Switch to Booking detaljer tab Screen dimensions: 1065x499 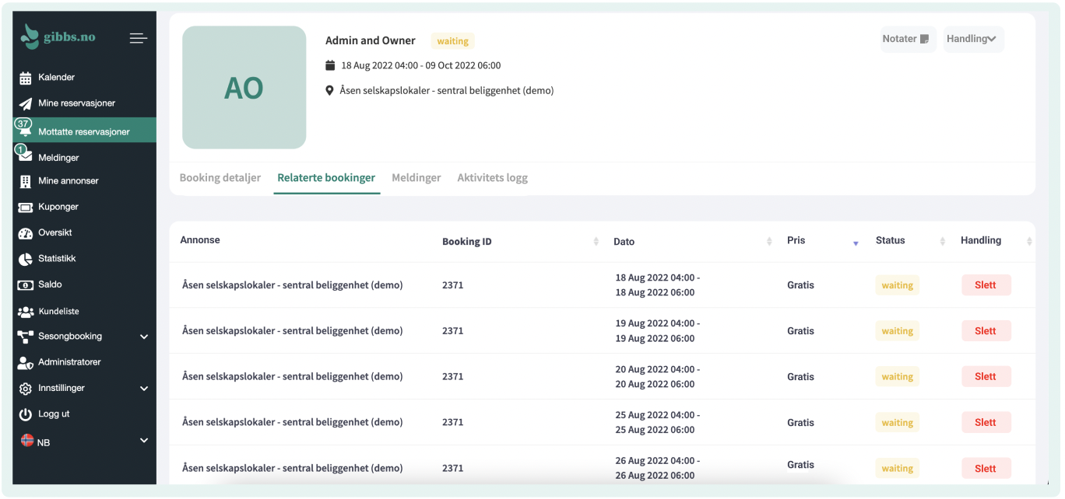(x=220, y=178)
